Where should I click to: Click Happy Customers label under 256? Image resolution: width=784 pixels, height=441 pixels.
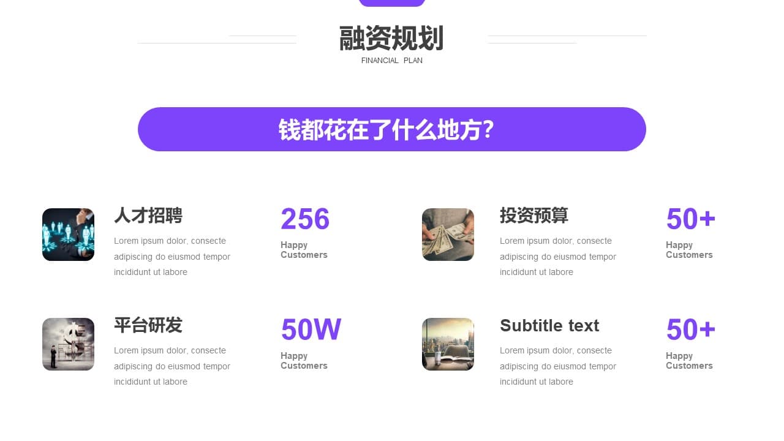[304, 250]
